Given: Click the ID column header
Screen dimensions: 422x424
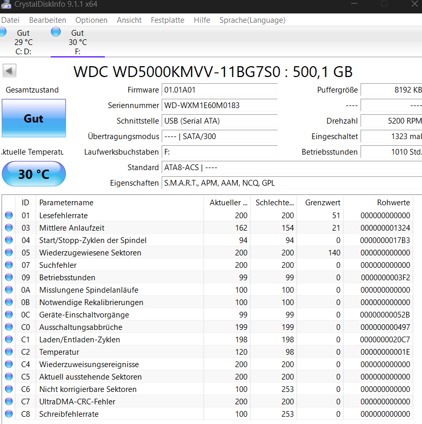Looking at the screenshot, I should (25, 203).
